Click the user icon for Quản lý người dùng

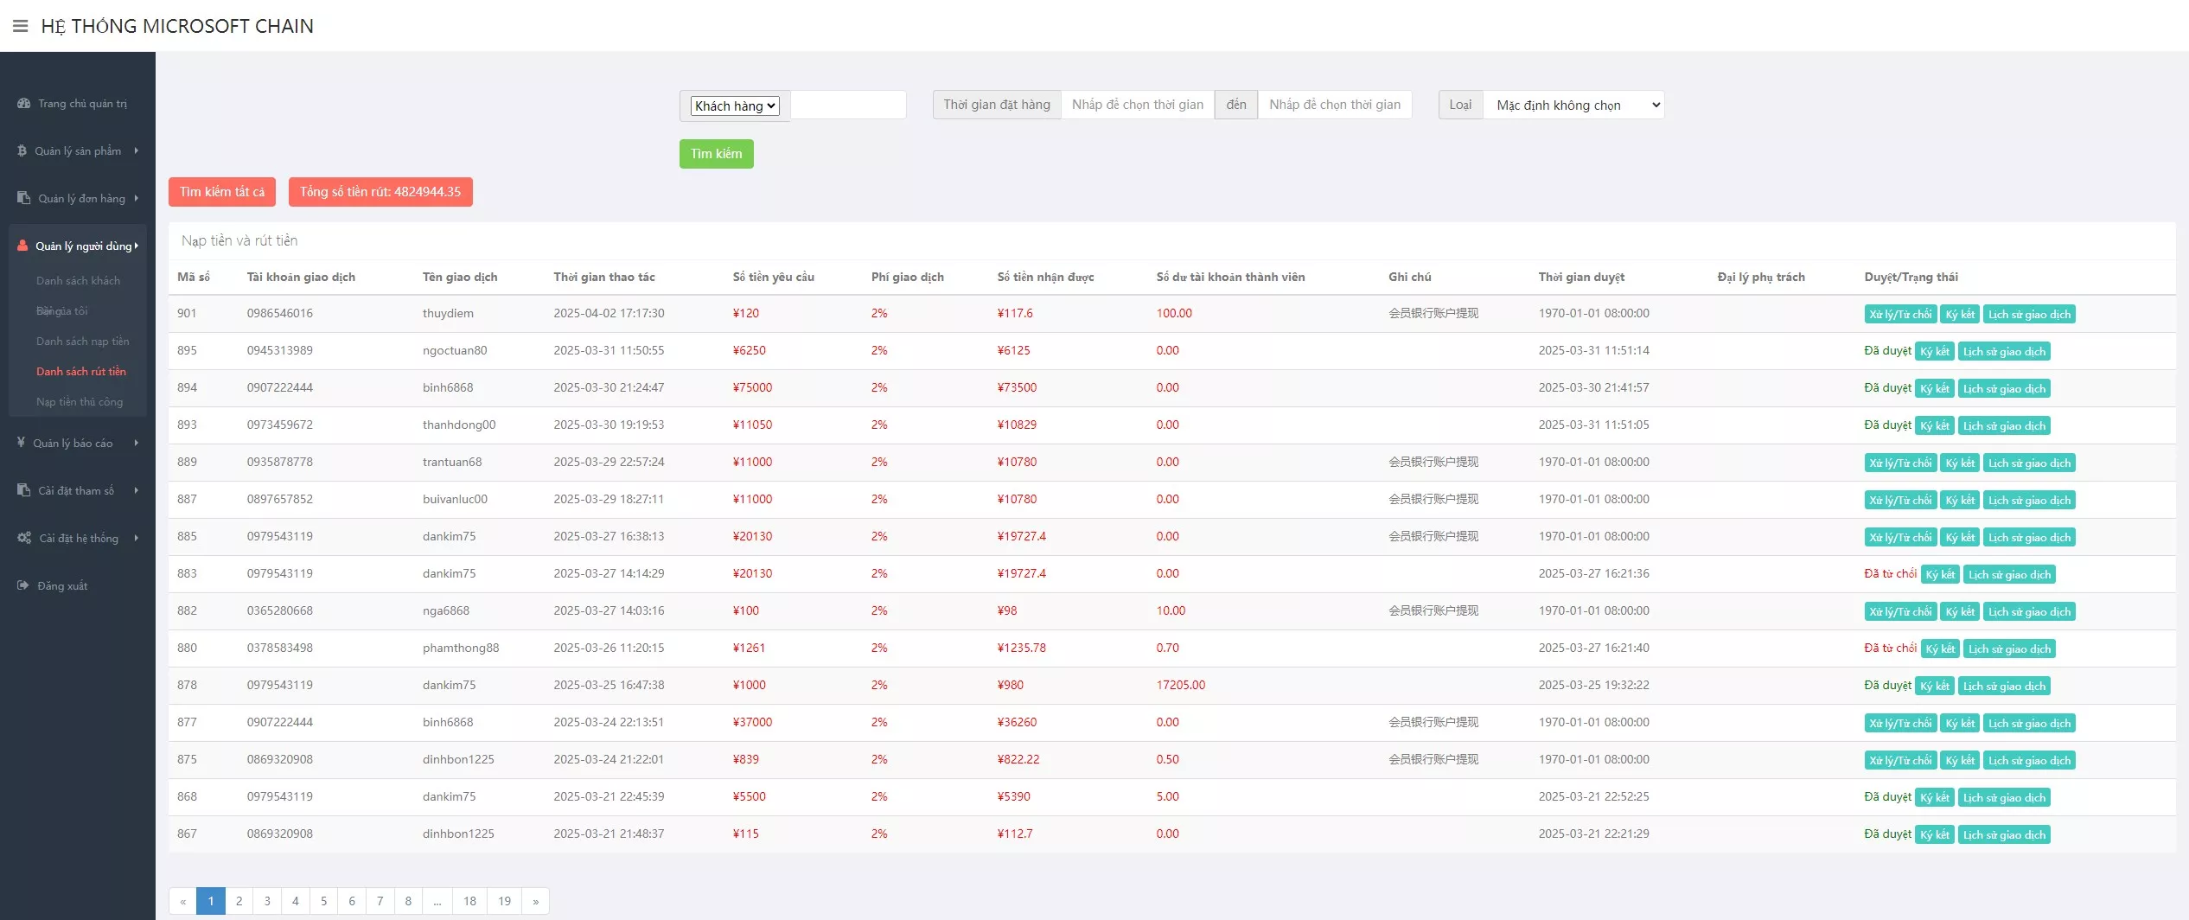pos(22,246)
